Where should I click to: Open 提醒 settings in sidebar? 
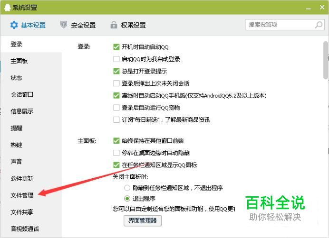pyautogui.click(x=31, y=128)
